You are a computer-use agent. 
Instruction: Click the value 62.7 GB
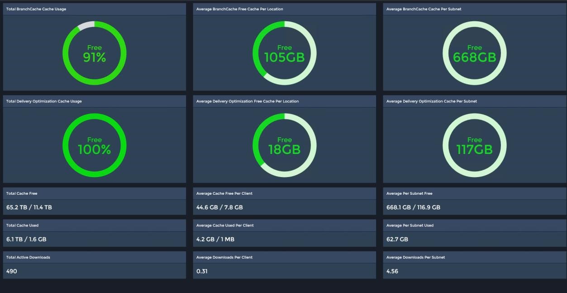(x=397, y=239)
